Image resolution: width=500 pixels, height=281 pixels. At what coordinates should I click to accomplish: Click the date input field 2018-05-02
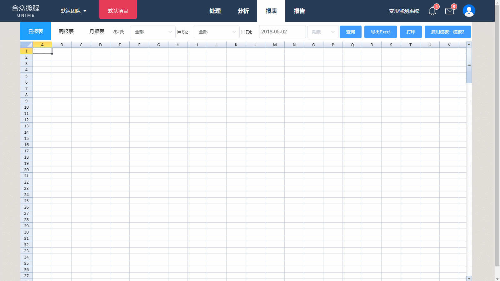282,32
